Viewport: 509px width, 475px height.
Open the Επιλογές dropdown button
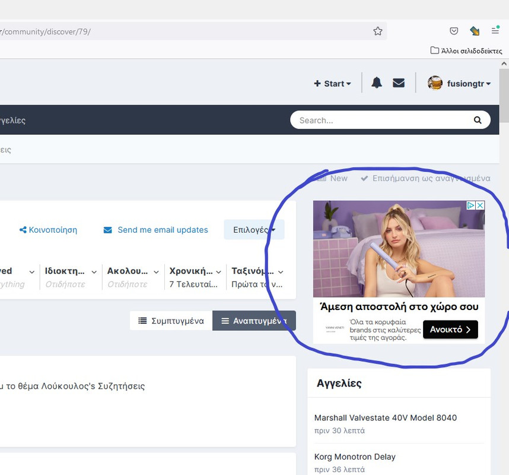pyautogui.click(x=254, y=230)
